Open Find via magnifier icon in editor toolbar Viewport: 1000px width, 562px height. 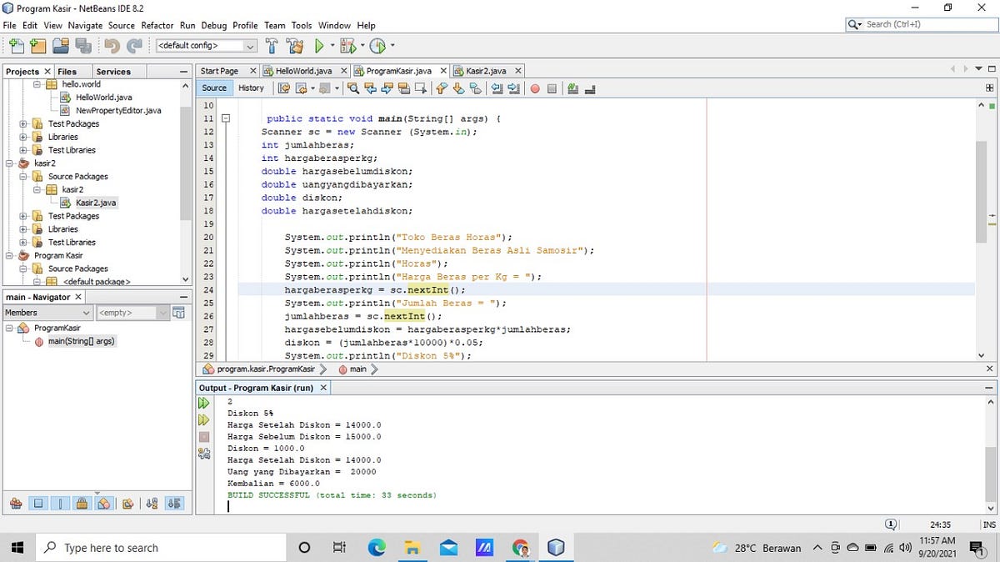click(x=353, y=88)
